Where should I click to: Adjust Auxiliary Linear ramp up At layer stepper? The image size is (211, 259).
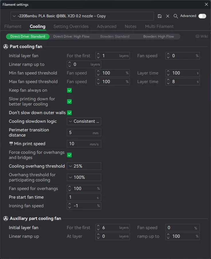coord(98,236)
